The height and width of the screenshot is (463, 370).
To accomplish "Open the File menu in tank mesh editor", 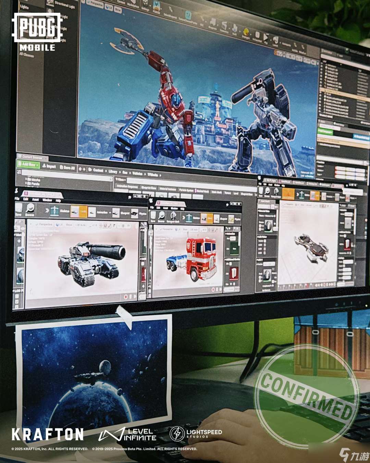I will coord(17,199).
